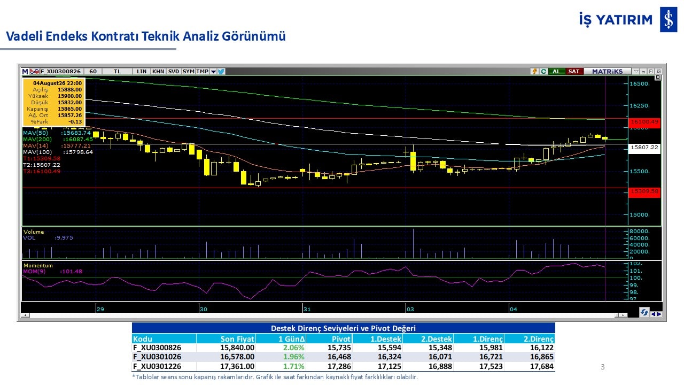Click the 04August26 22:00 date in data box

58,83
